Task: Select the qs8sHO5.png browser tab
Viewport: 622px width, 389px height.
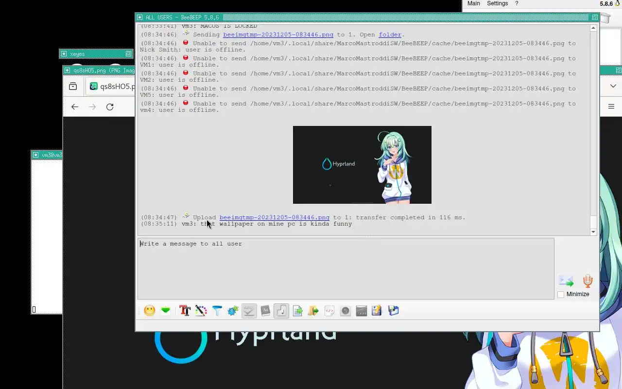Action: point(112,87)
